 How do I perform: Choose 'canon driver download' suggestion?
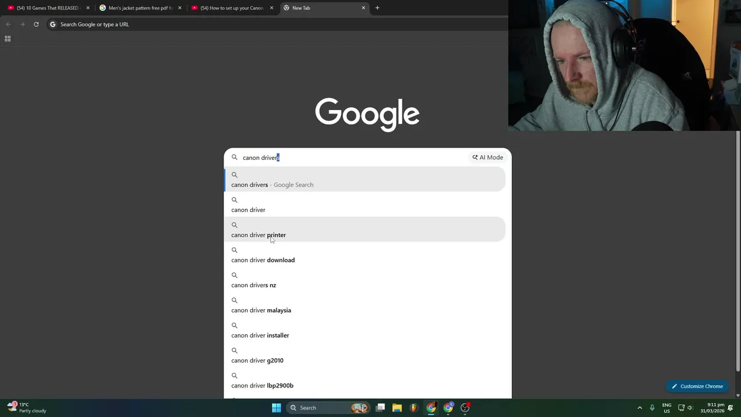[365, 254]
